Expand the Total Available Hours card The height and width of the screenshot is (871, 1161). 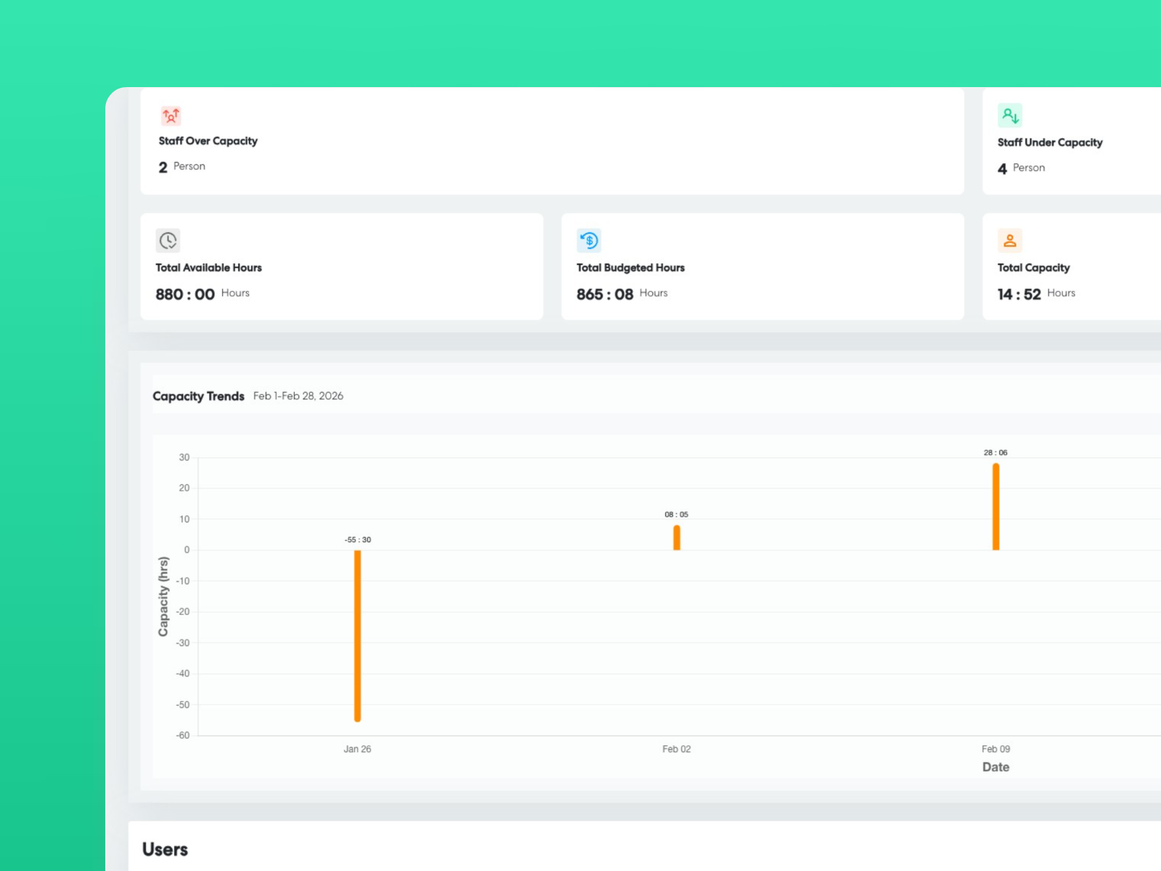[341, 266]
